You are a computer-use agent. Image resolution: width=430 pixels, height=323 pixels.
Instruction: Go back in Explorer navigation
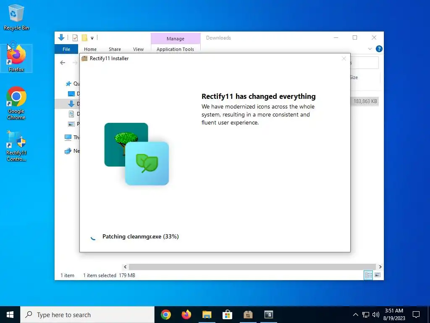[x=63, y=63]
